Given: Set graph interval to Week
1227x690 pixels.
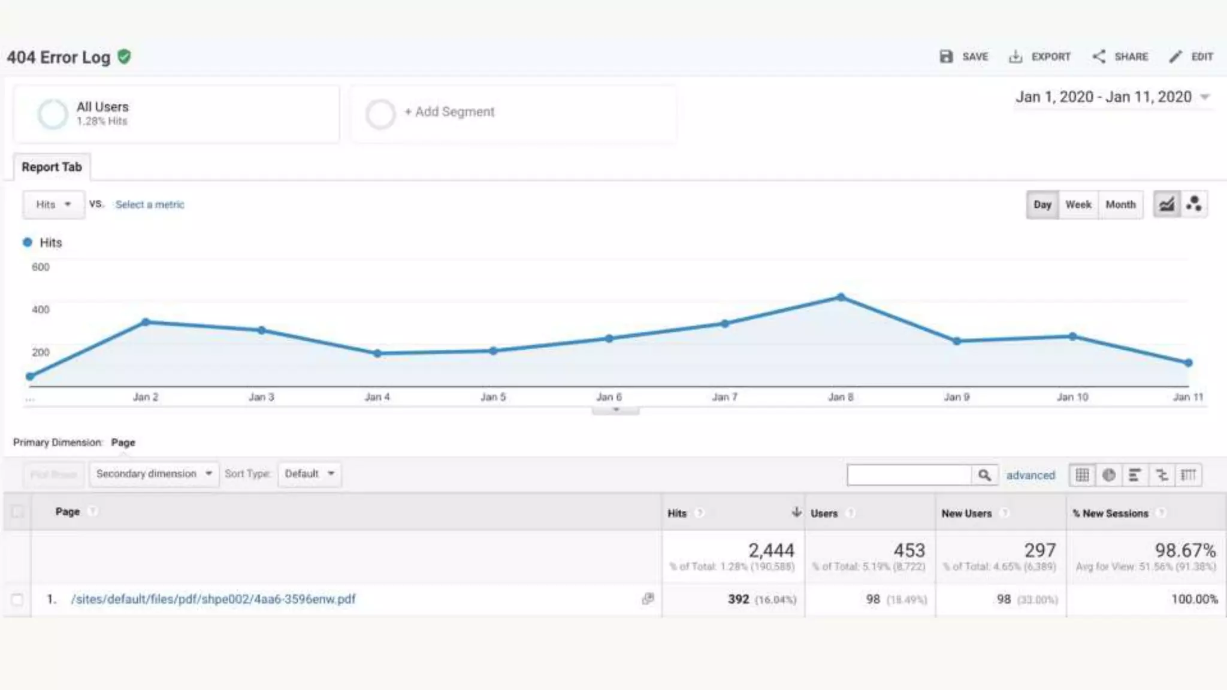Looking at the screenshot, I should click(1078, 204).
